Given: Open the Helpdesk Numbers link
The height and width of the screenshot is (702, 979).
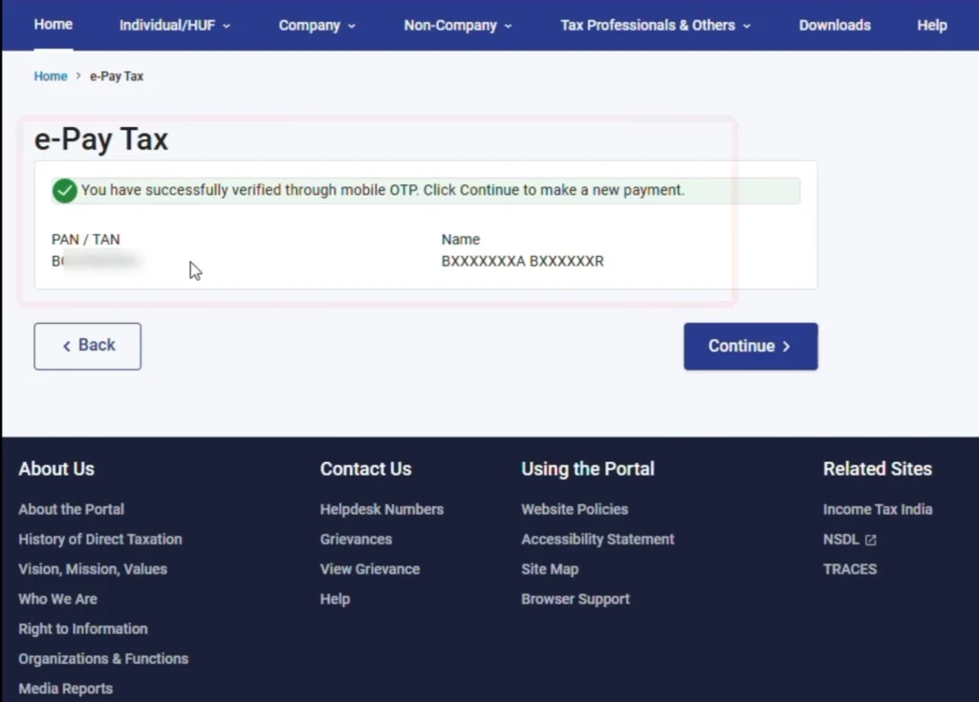Looking at the screenshot, I should pyautogui.click(x=381, y=510).
